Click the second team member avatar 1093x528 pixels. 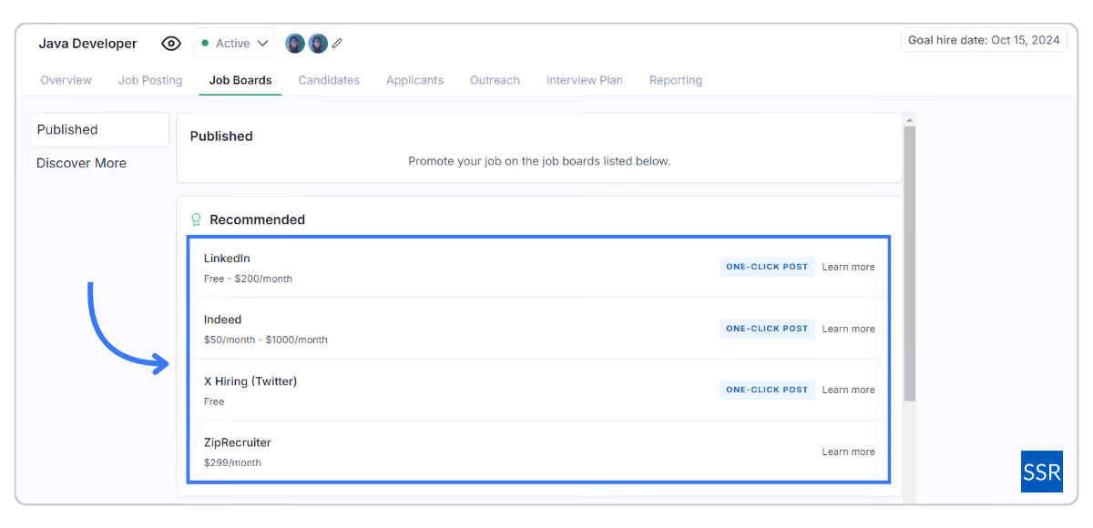(317, 44)
